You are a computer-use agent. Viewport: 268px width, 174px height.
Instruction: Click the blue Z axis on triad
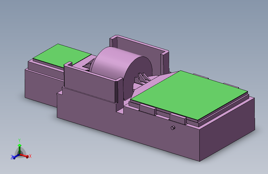click(x=16, y=157)
